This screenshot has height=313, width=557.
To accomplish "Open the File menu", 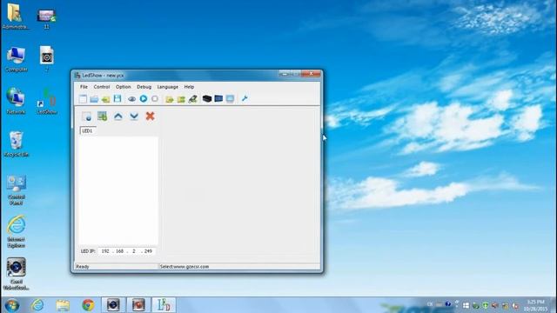I will 84,87.
